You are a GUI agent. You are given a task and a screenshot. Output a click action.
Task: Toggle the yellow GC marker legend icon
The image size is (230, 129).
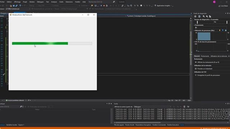point(220,30)
